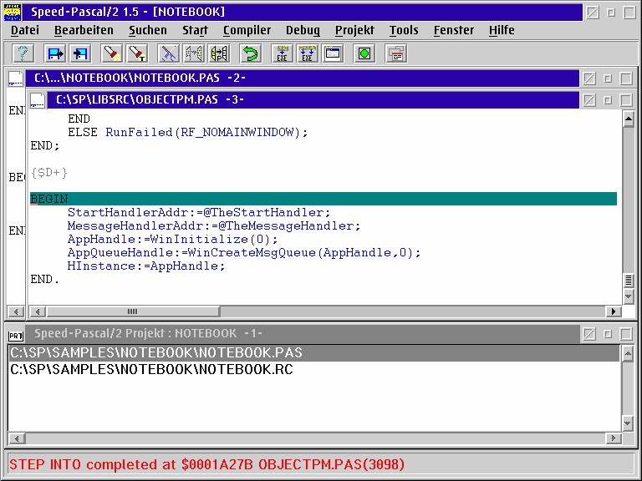Activate the NOTEBOOK.PAS -2- window title bar
This screenshot has width=642, height=481.
(x=303, y=78)
